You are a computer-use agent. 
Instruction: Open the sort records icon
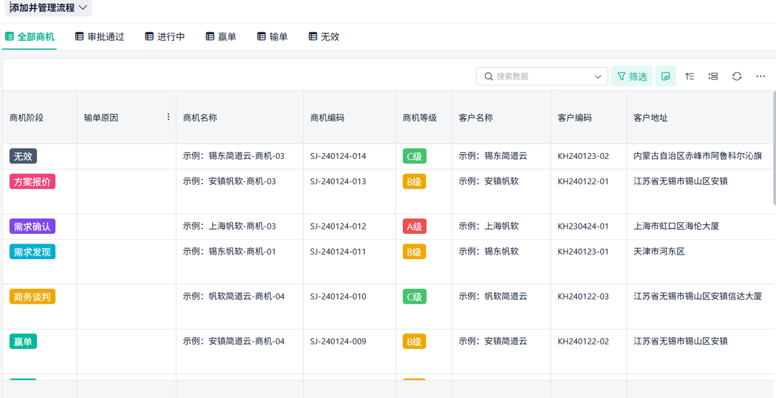point(689,76)
